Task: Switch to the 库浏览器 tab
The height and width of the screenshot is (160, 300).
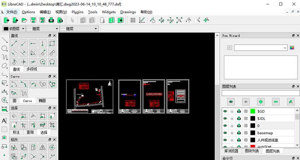Action: (x=232, y=151)
